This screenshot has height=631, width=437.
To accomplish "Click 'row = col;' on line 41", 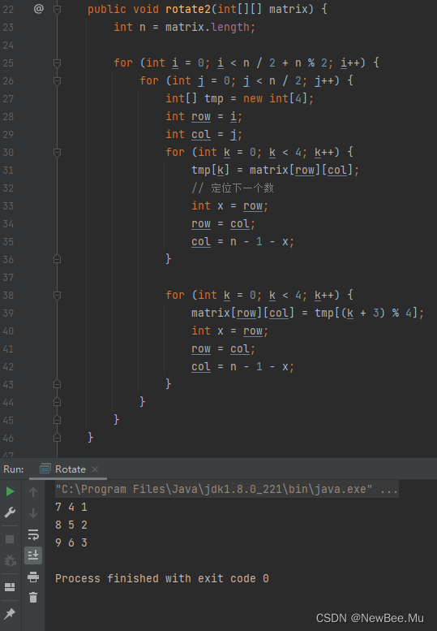I will point(223,348).
